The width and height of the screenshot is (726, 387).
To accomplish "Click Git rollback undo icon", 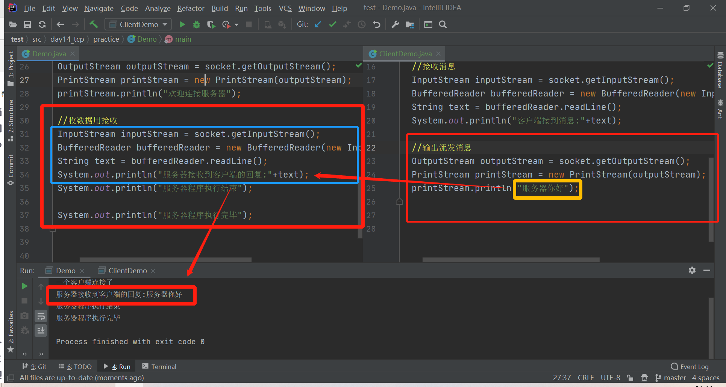I will click(376, 24).
